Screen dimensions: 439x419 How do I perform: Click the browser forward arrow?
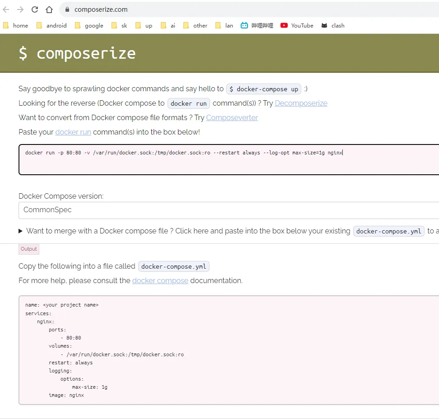(x=20, y=9)
